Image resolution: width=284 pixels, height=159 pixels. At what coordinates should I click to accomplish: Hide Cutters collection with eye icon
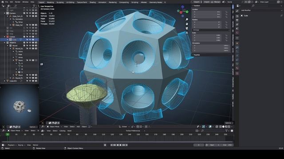pos(30,37)
